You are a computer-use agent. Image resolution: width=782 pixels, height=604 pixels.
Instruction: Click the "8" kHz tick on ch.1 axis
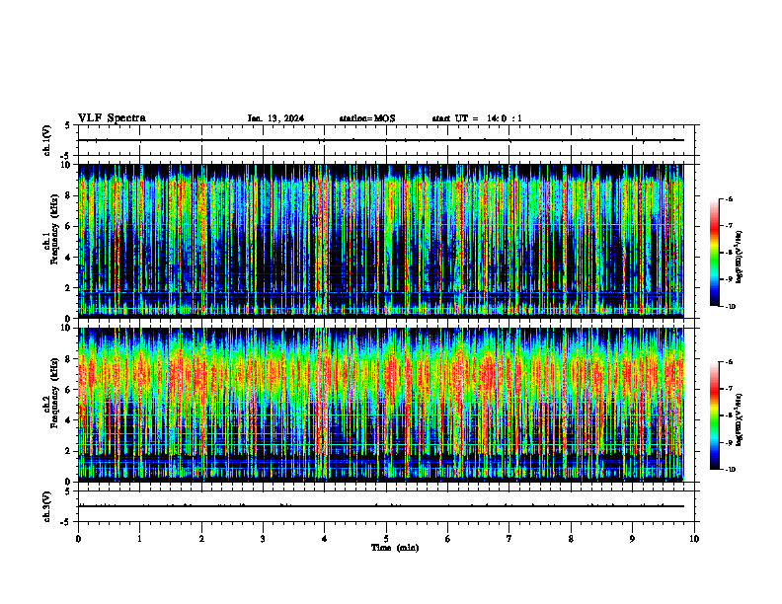(x=69, y=195)
